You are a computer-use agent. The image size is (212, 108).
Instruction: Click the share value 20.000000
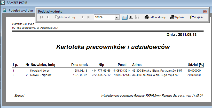coord(194,75)
